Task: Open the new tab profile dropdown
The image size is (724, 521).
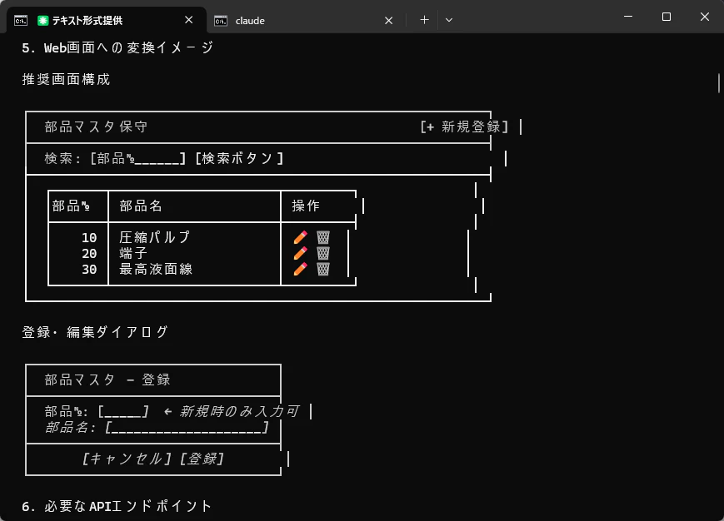Action: 449,20
